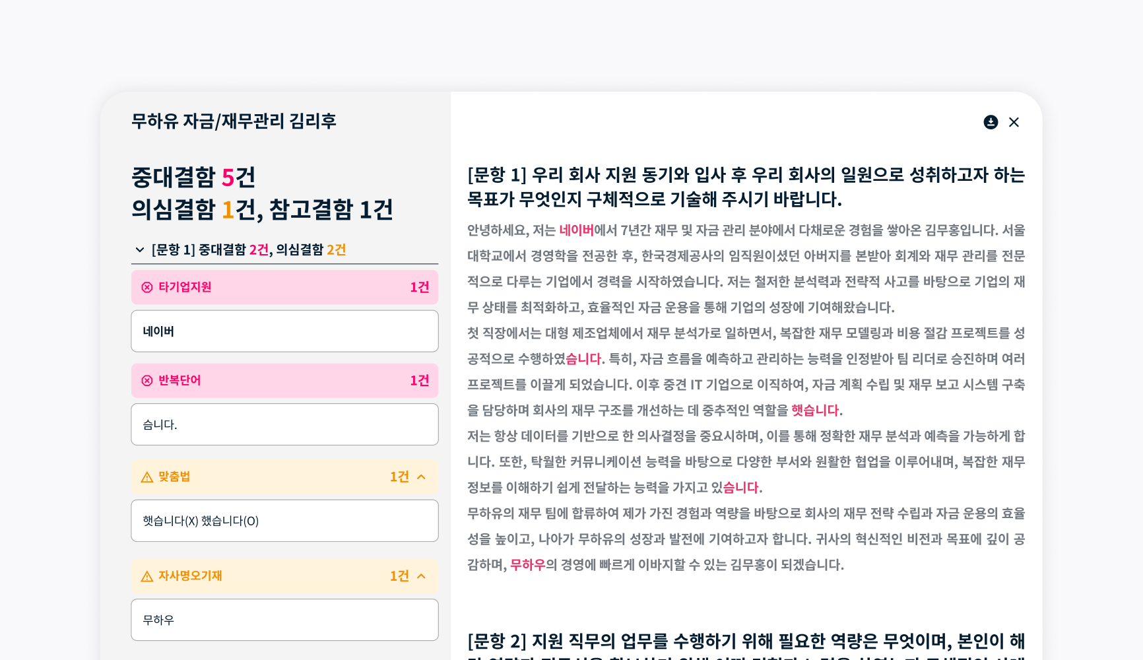This screenshot has height=660, width=1143.
Task: Collapse the 맞춤법 section arrow
Action: [422, 477]
